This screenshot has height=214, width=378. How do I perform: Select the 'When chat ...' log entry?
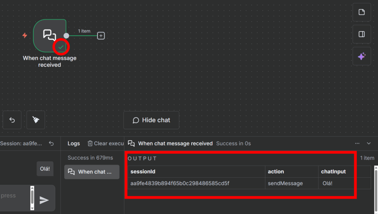92,172
